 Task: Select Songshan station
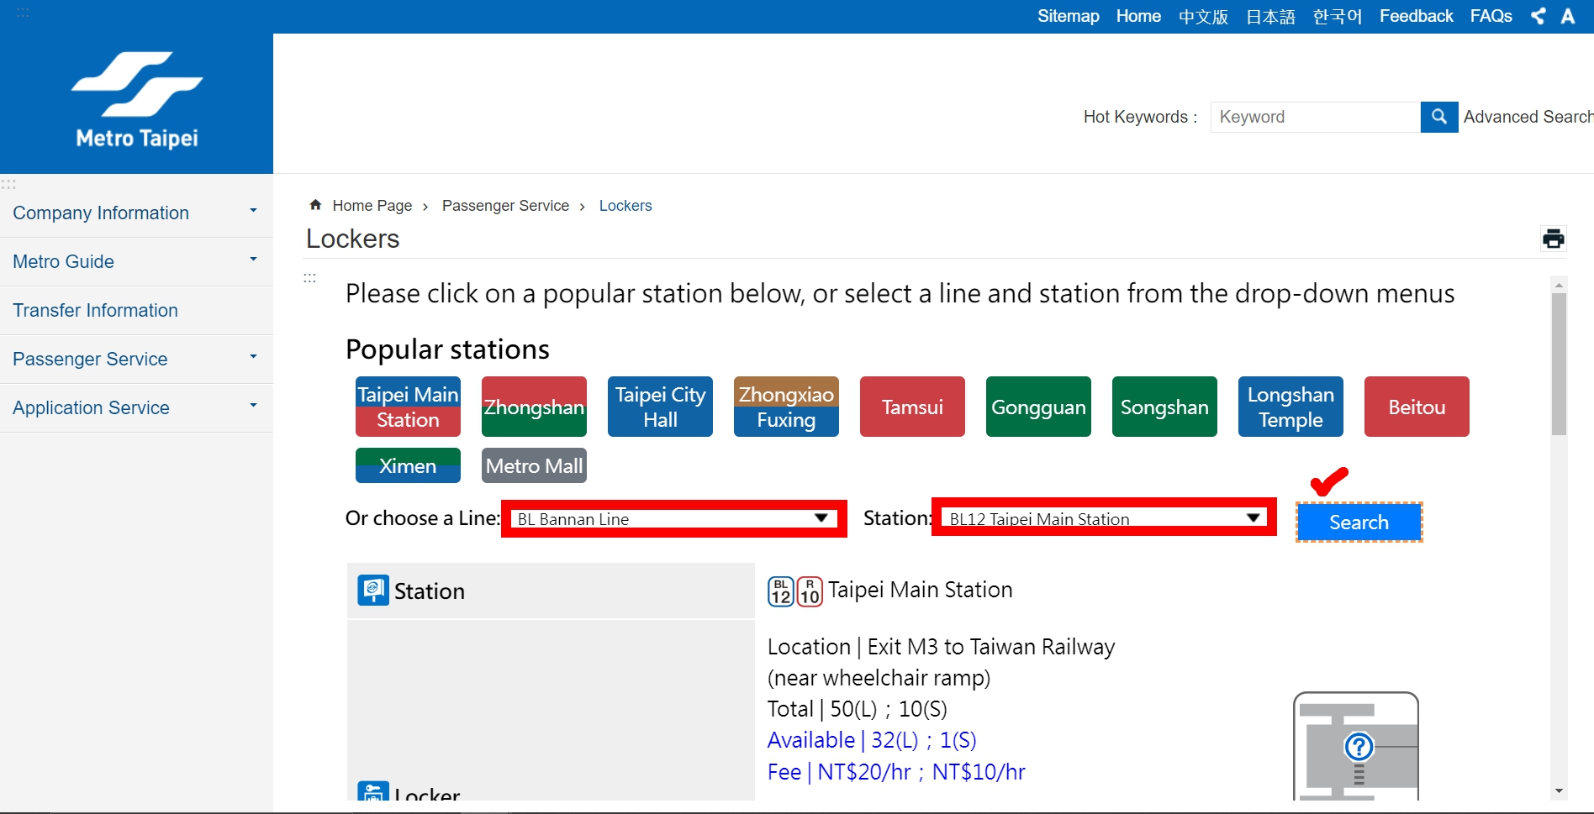click(1164, 407)
